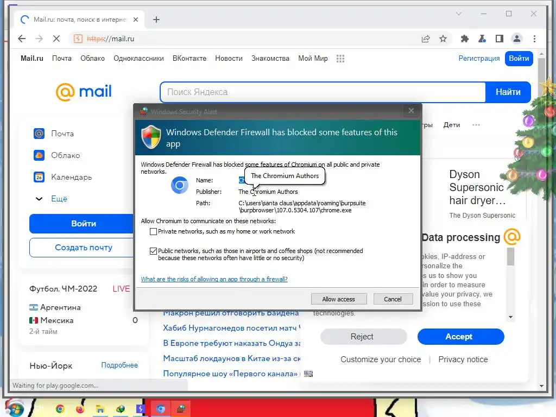The image size is (556, 417).
Task: Stop page loading with the X button
Action: pyautogui.click(x=56, y=39)
